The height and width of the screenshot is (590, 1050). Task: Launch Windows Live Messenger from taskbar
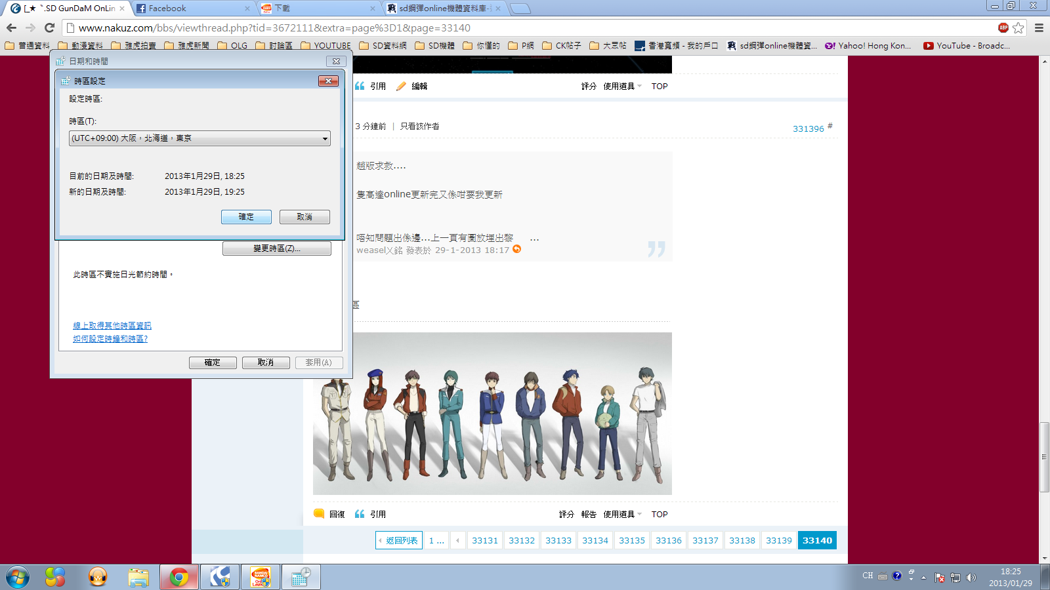tap(55, 577)
